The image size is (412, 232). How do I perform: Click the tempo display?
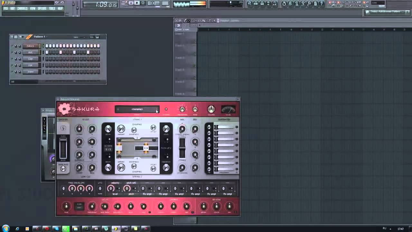coord(154,4)
